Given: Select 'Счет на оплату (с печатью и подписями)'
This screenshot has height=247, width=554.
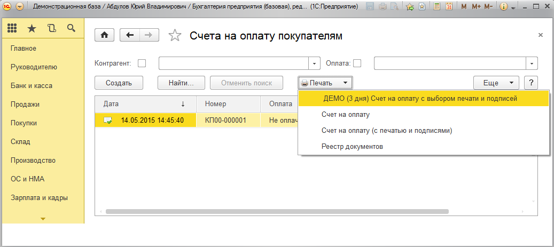Looking at the screenshot, I should point(387,130).
